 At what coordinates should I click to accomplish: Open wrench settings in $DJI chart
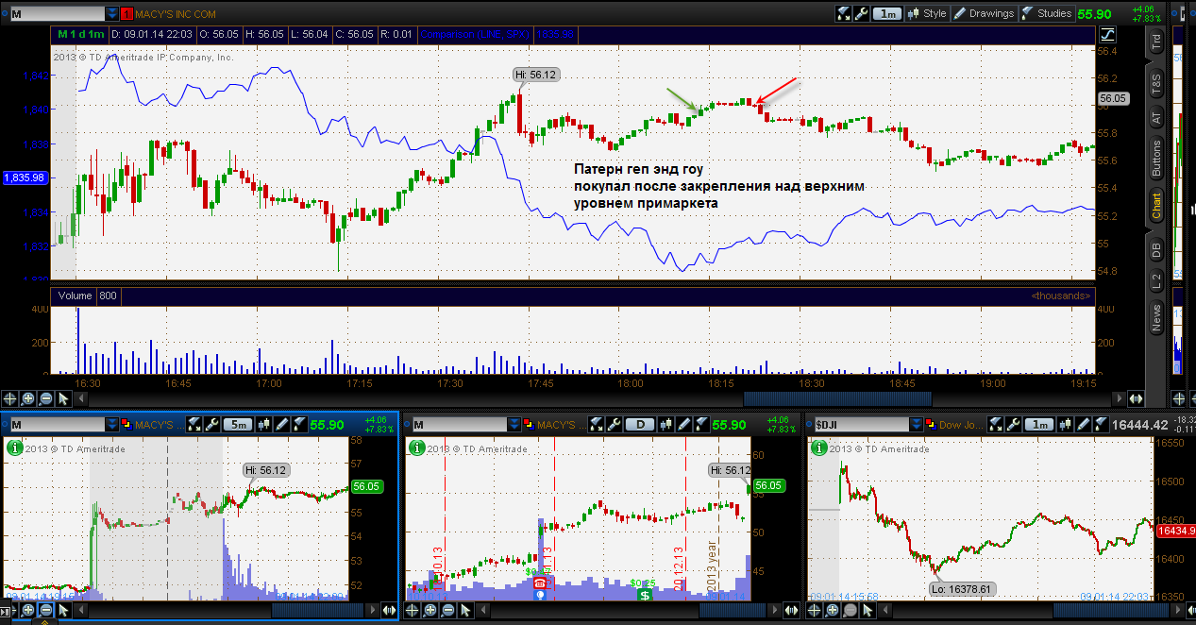[x=1014, y=424]
